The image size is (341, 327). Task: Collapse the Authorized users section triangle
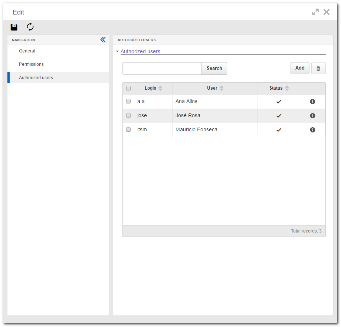click(117, 51)
